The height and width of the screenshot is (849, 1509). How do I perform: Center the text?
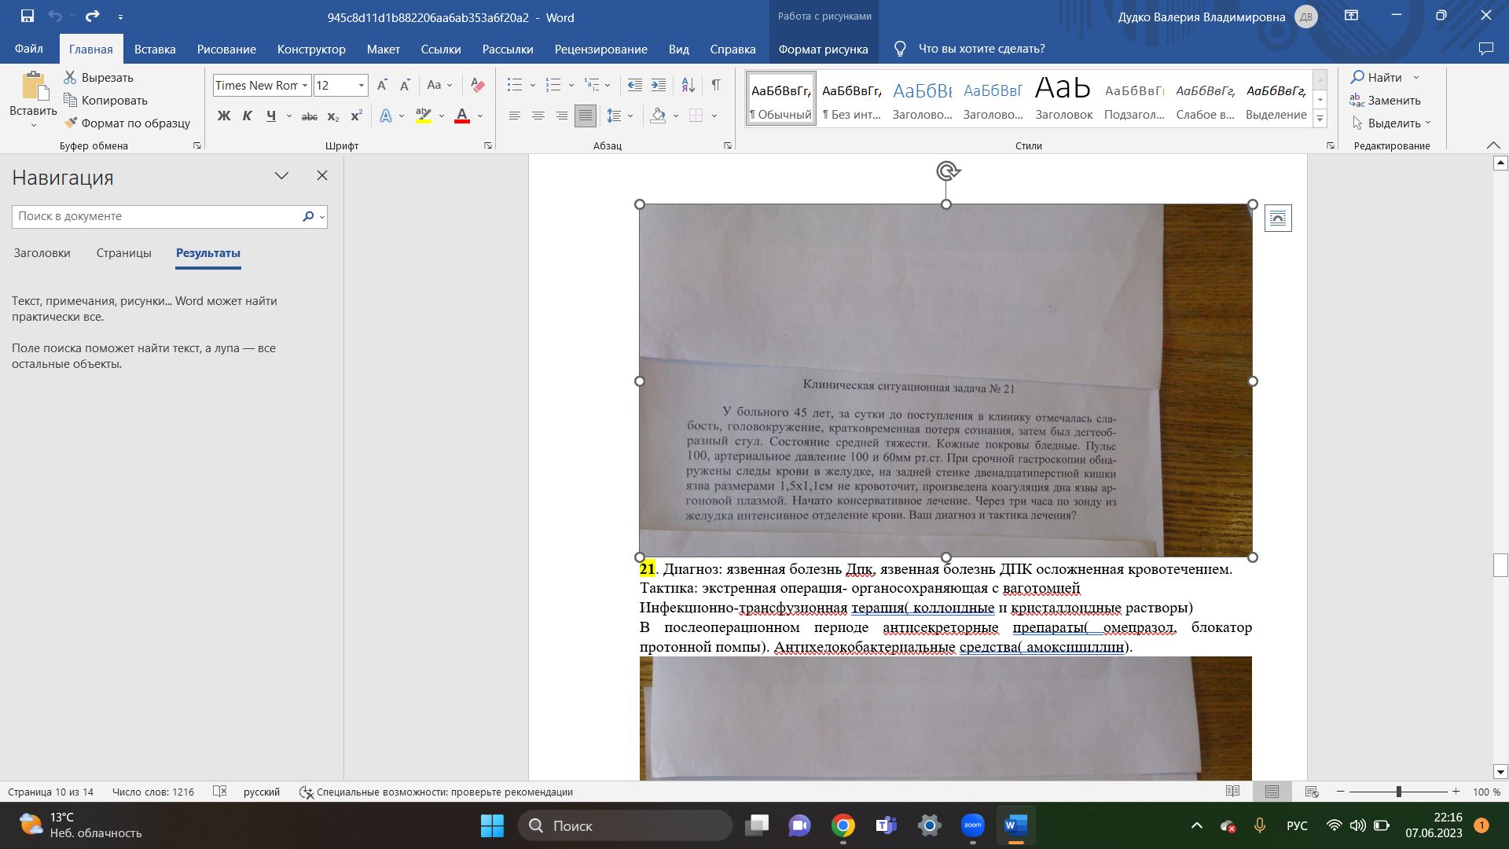[538, 116]
